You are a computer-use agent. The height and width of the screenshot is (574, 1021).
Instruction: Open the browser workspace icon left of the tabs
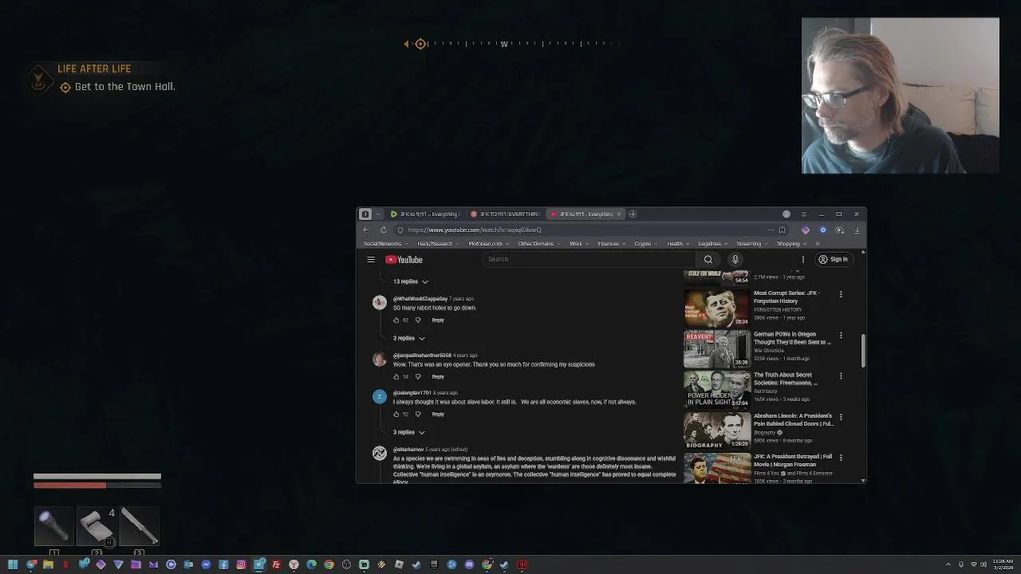[365, 214]
